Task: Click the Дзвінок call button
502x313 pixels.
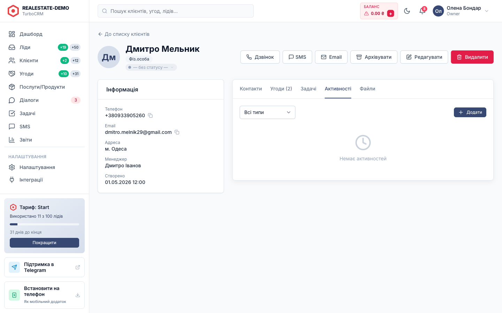Action: (x=260, y=57)
